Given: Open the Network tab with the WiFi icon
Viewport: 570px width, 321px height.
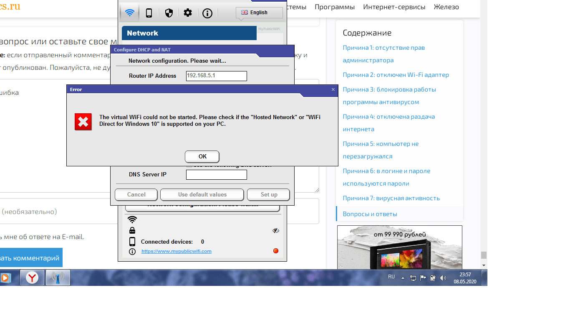Looking at the screenshot, I should coord(130,13).
